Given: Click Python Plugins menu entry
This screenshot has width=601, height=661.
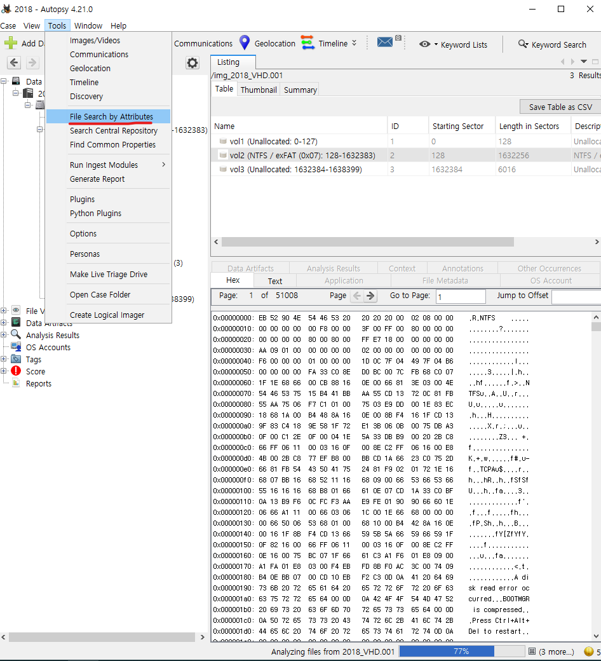Looking at the screenshot, I should click(108, 214).
